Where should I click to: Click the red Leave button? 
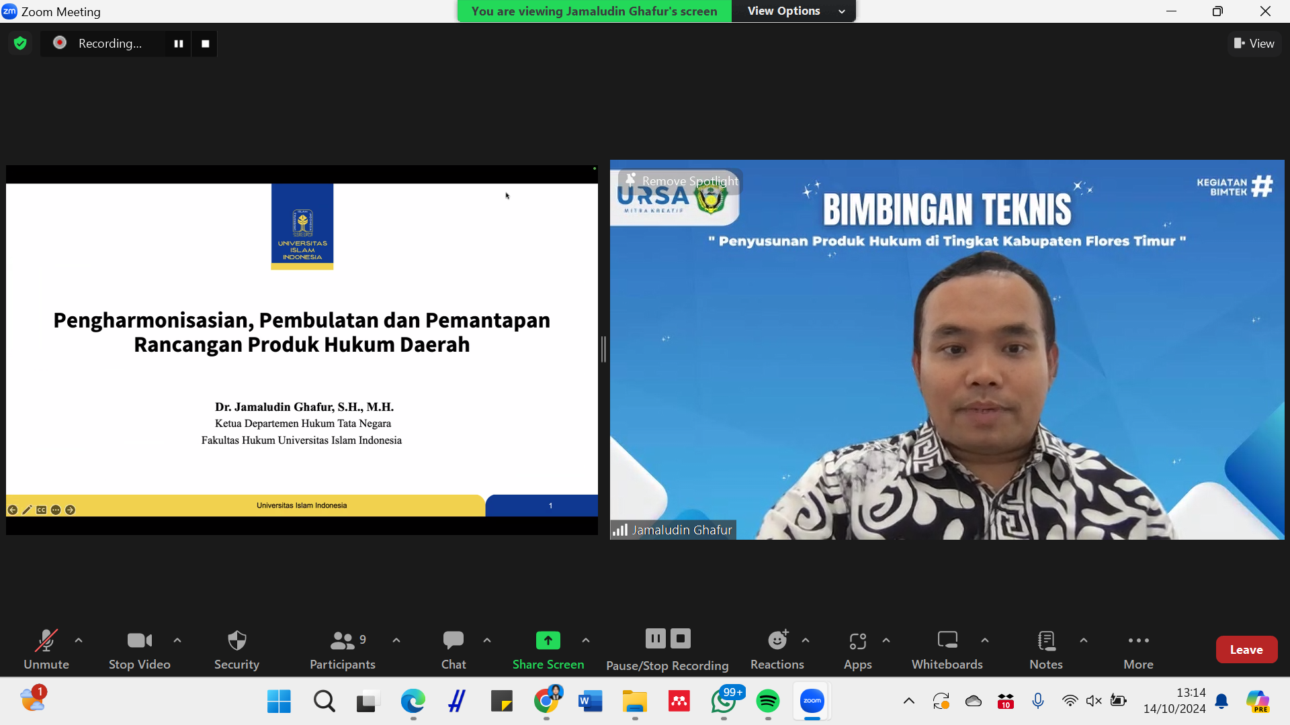[x=1246, y=649]
